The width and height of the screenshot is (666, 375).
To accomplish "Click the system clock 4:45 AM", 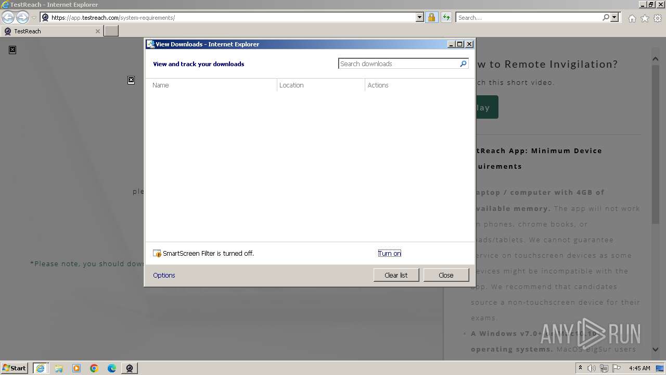I will tap(639, 368).
